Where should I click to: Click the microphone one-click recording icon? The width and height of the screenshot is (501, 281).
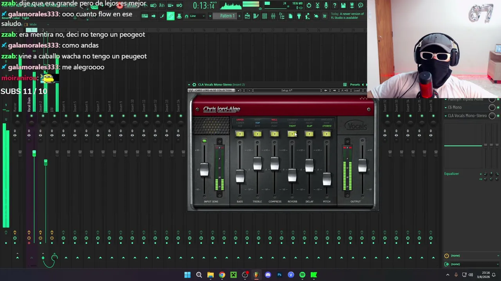(x=326, y=5)
